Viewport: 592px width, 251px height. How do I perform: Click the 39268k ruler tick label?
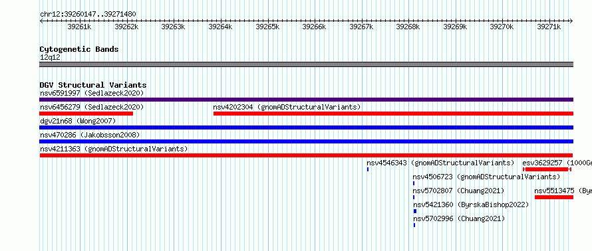click(x=408, y=27)
